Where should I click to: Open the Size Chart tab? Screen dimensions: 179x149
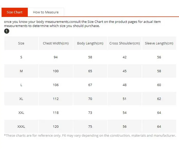click(x=15, y=12)
